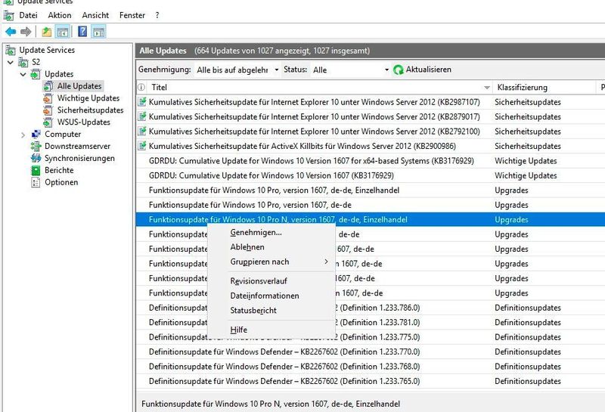Expand the Computer tree node

23,135
